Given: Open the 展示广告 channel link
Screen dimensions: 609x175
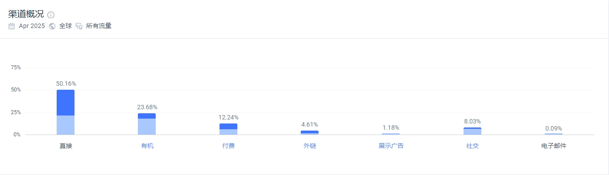Looking at the screenshot, I should tap(391, 146).
